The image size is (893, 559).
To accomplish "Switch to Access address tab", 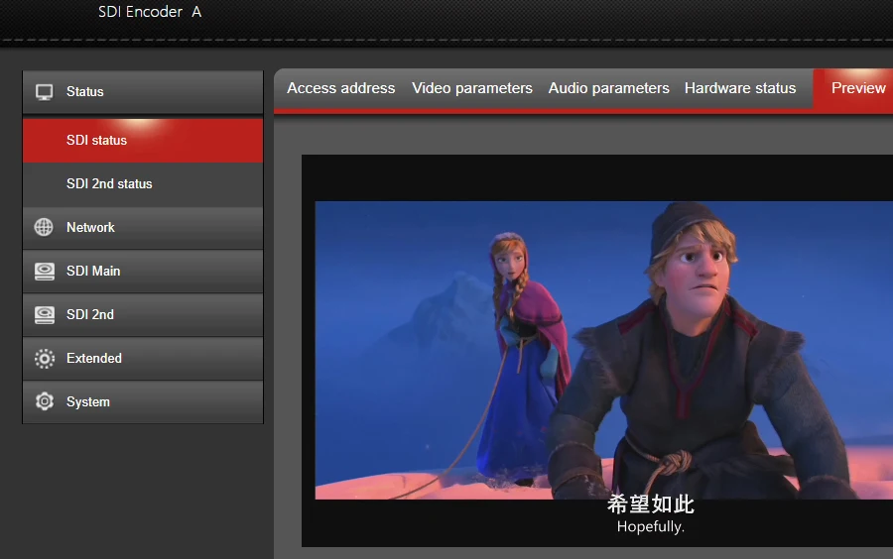I will tap(340, 88).
